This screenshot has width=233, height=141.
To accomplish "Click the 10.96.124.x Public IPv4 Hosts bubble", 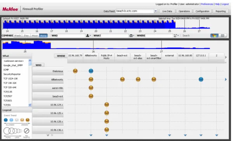I will pyautogui.click(x=106, y=104).
